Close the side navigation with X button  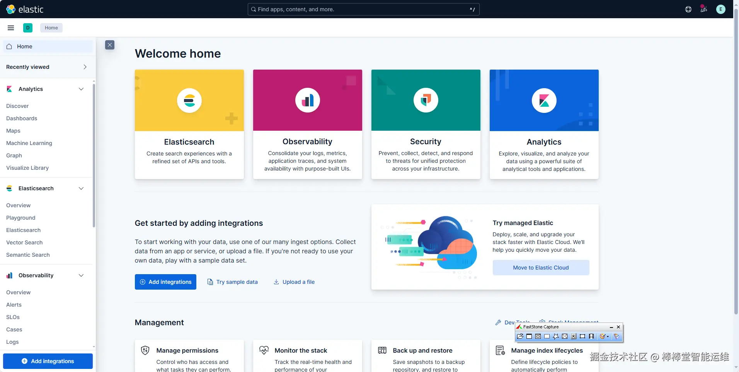point(110,45)
